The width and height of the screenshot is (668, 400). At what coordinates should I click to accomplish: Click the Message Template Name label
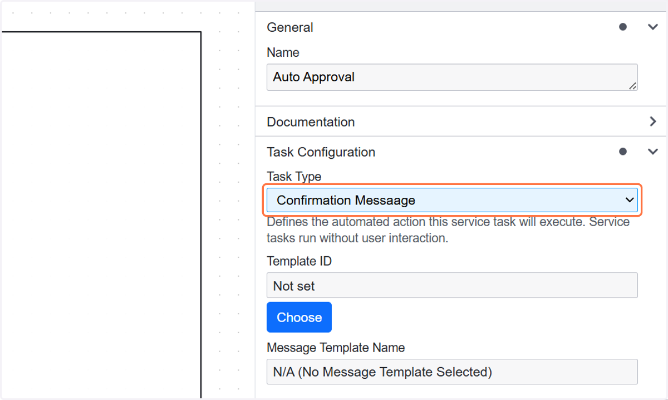[x=336, y=348]
